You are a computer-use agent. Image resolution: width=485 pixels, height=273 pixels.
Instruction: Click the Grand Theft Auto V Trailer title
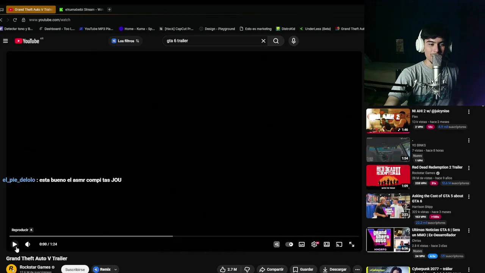[37, 259]
